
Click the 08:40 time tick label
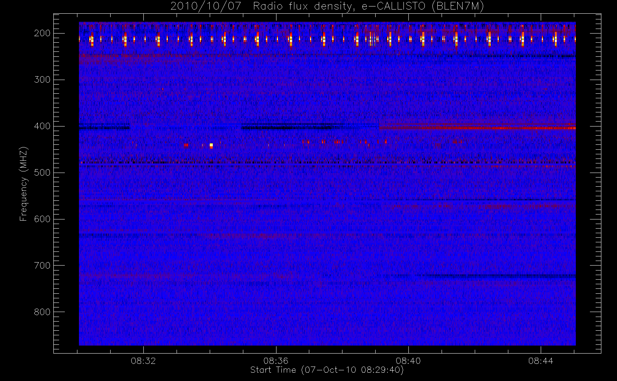(x=408, y=361)
